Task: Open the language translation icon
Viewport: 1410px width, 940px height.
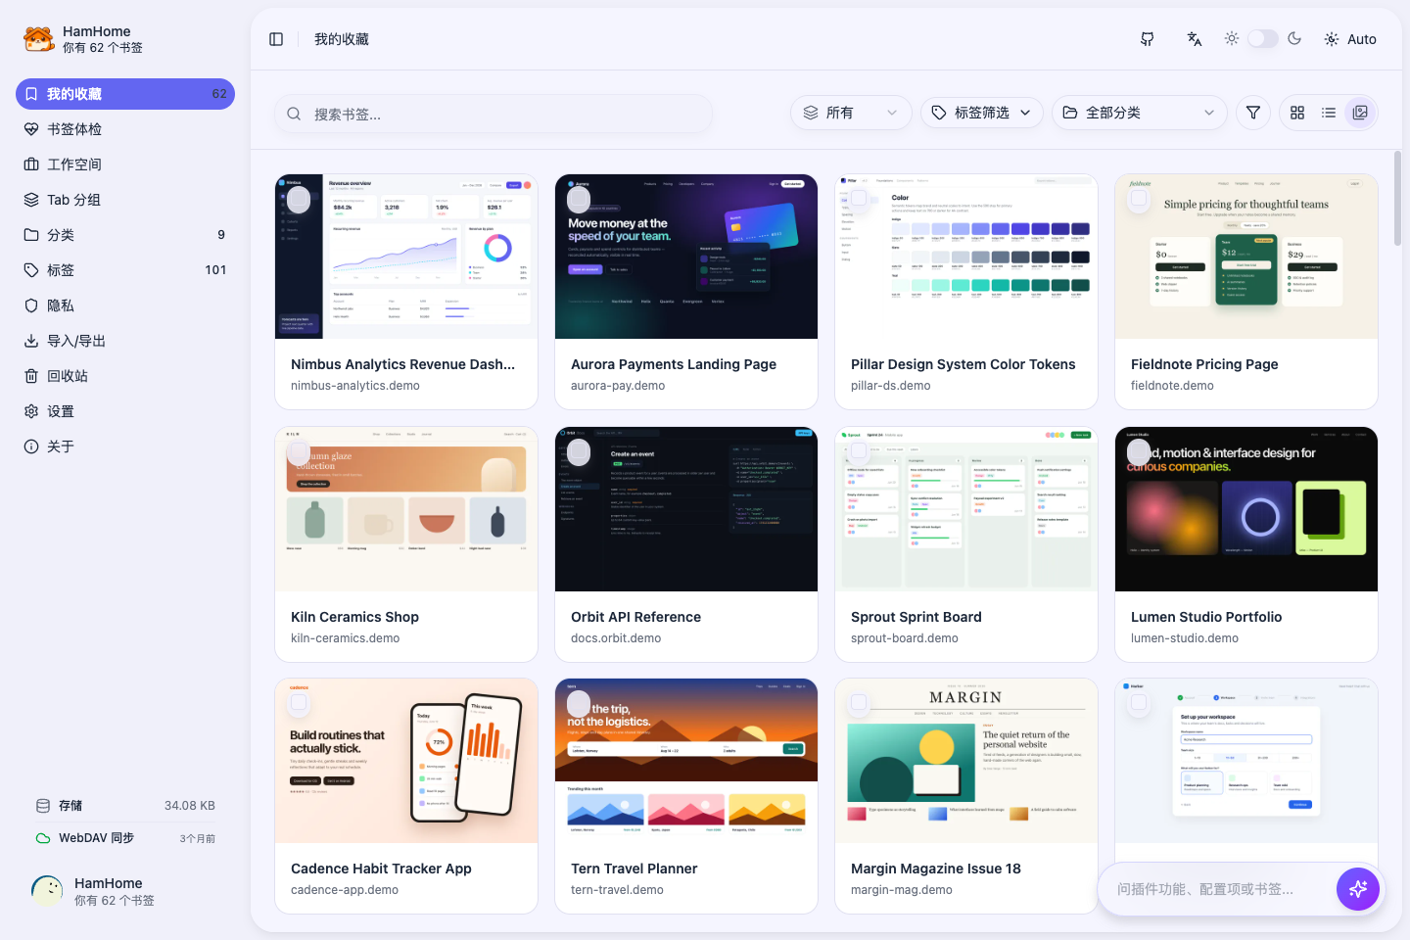Action: click(1195, 39)
